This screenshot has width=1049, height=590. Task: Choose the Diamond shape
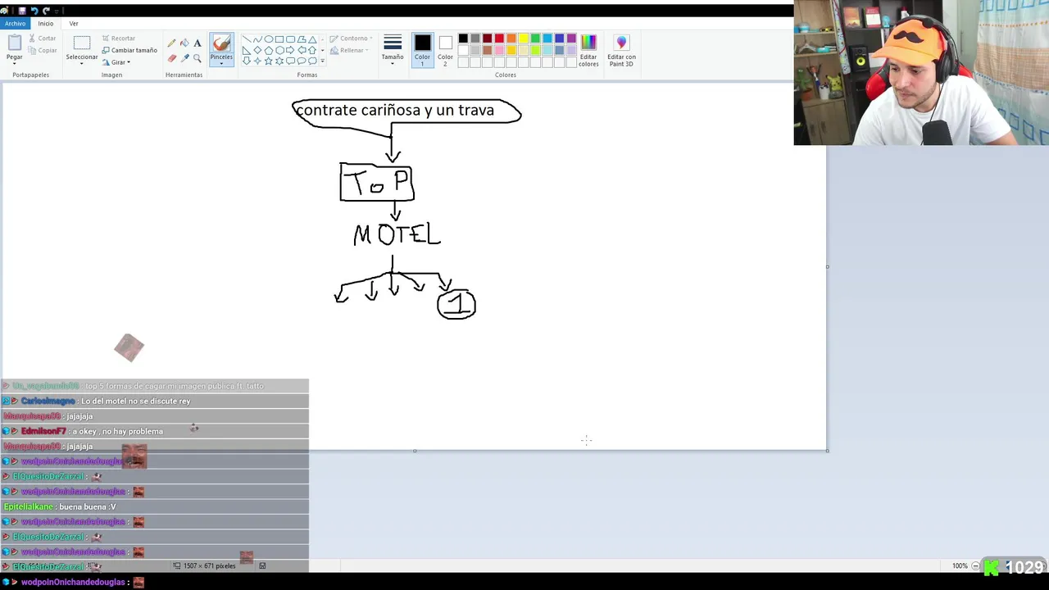[257, 50]
